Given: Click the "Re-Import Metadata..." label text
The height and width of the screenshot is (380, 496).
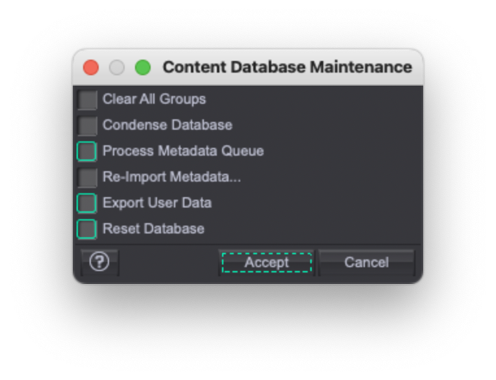Looking at the screenshot, I should [171, 177].
